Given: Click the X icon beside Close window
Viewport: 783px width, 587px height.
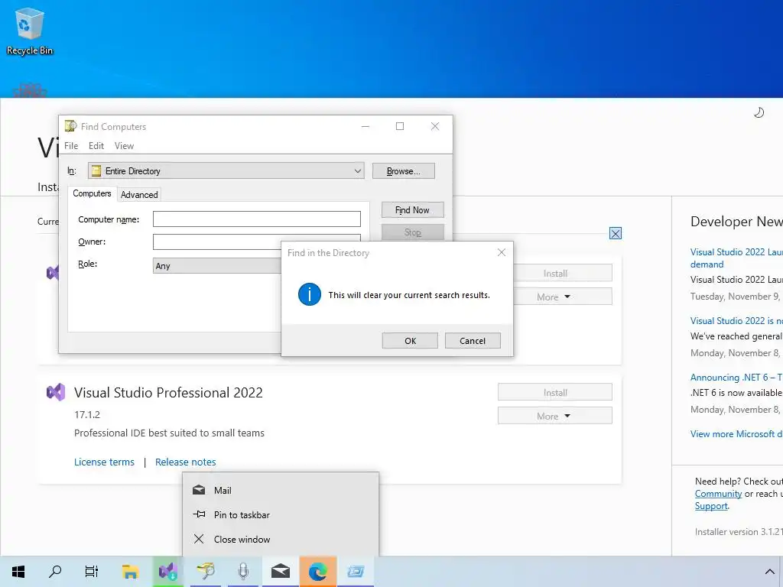Looking at the screenshot, I should coord(199,539).
